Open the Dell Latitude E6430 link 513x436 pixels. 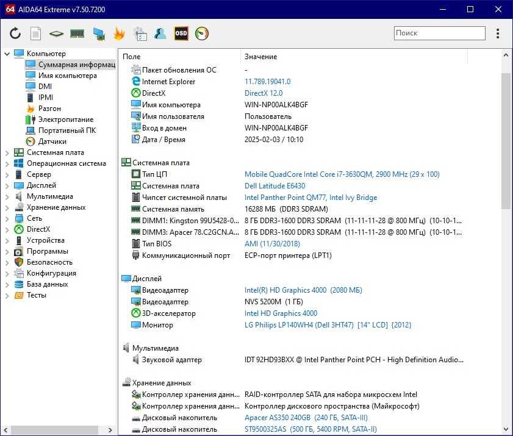275,186
